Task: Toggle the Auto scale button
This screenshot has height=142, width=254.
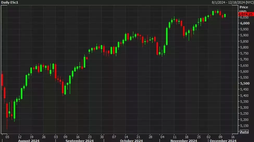Action: pyautogui.click(x=244, y=132)
